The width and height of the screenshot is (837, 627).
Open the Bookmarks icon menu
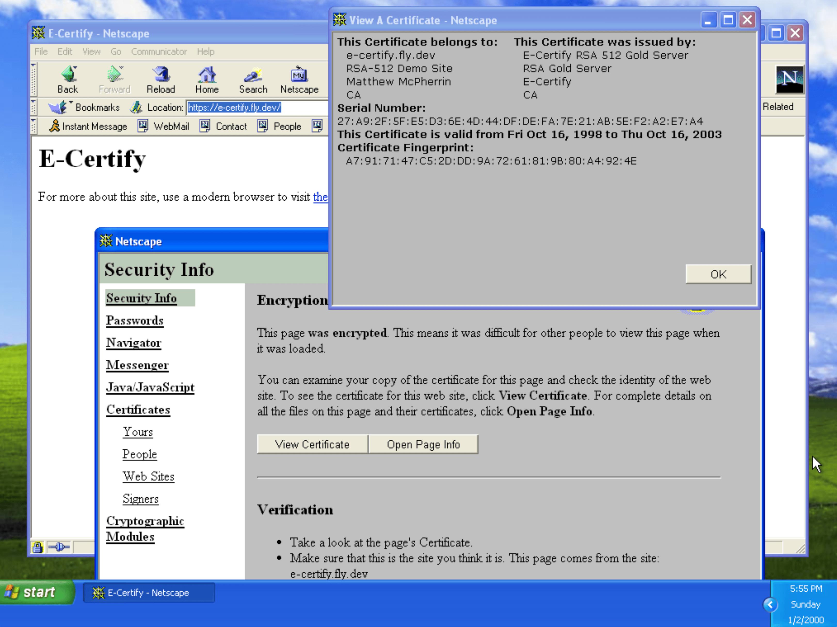pos(84,108)
